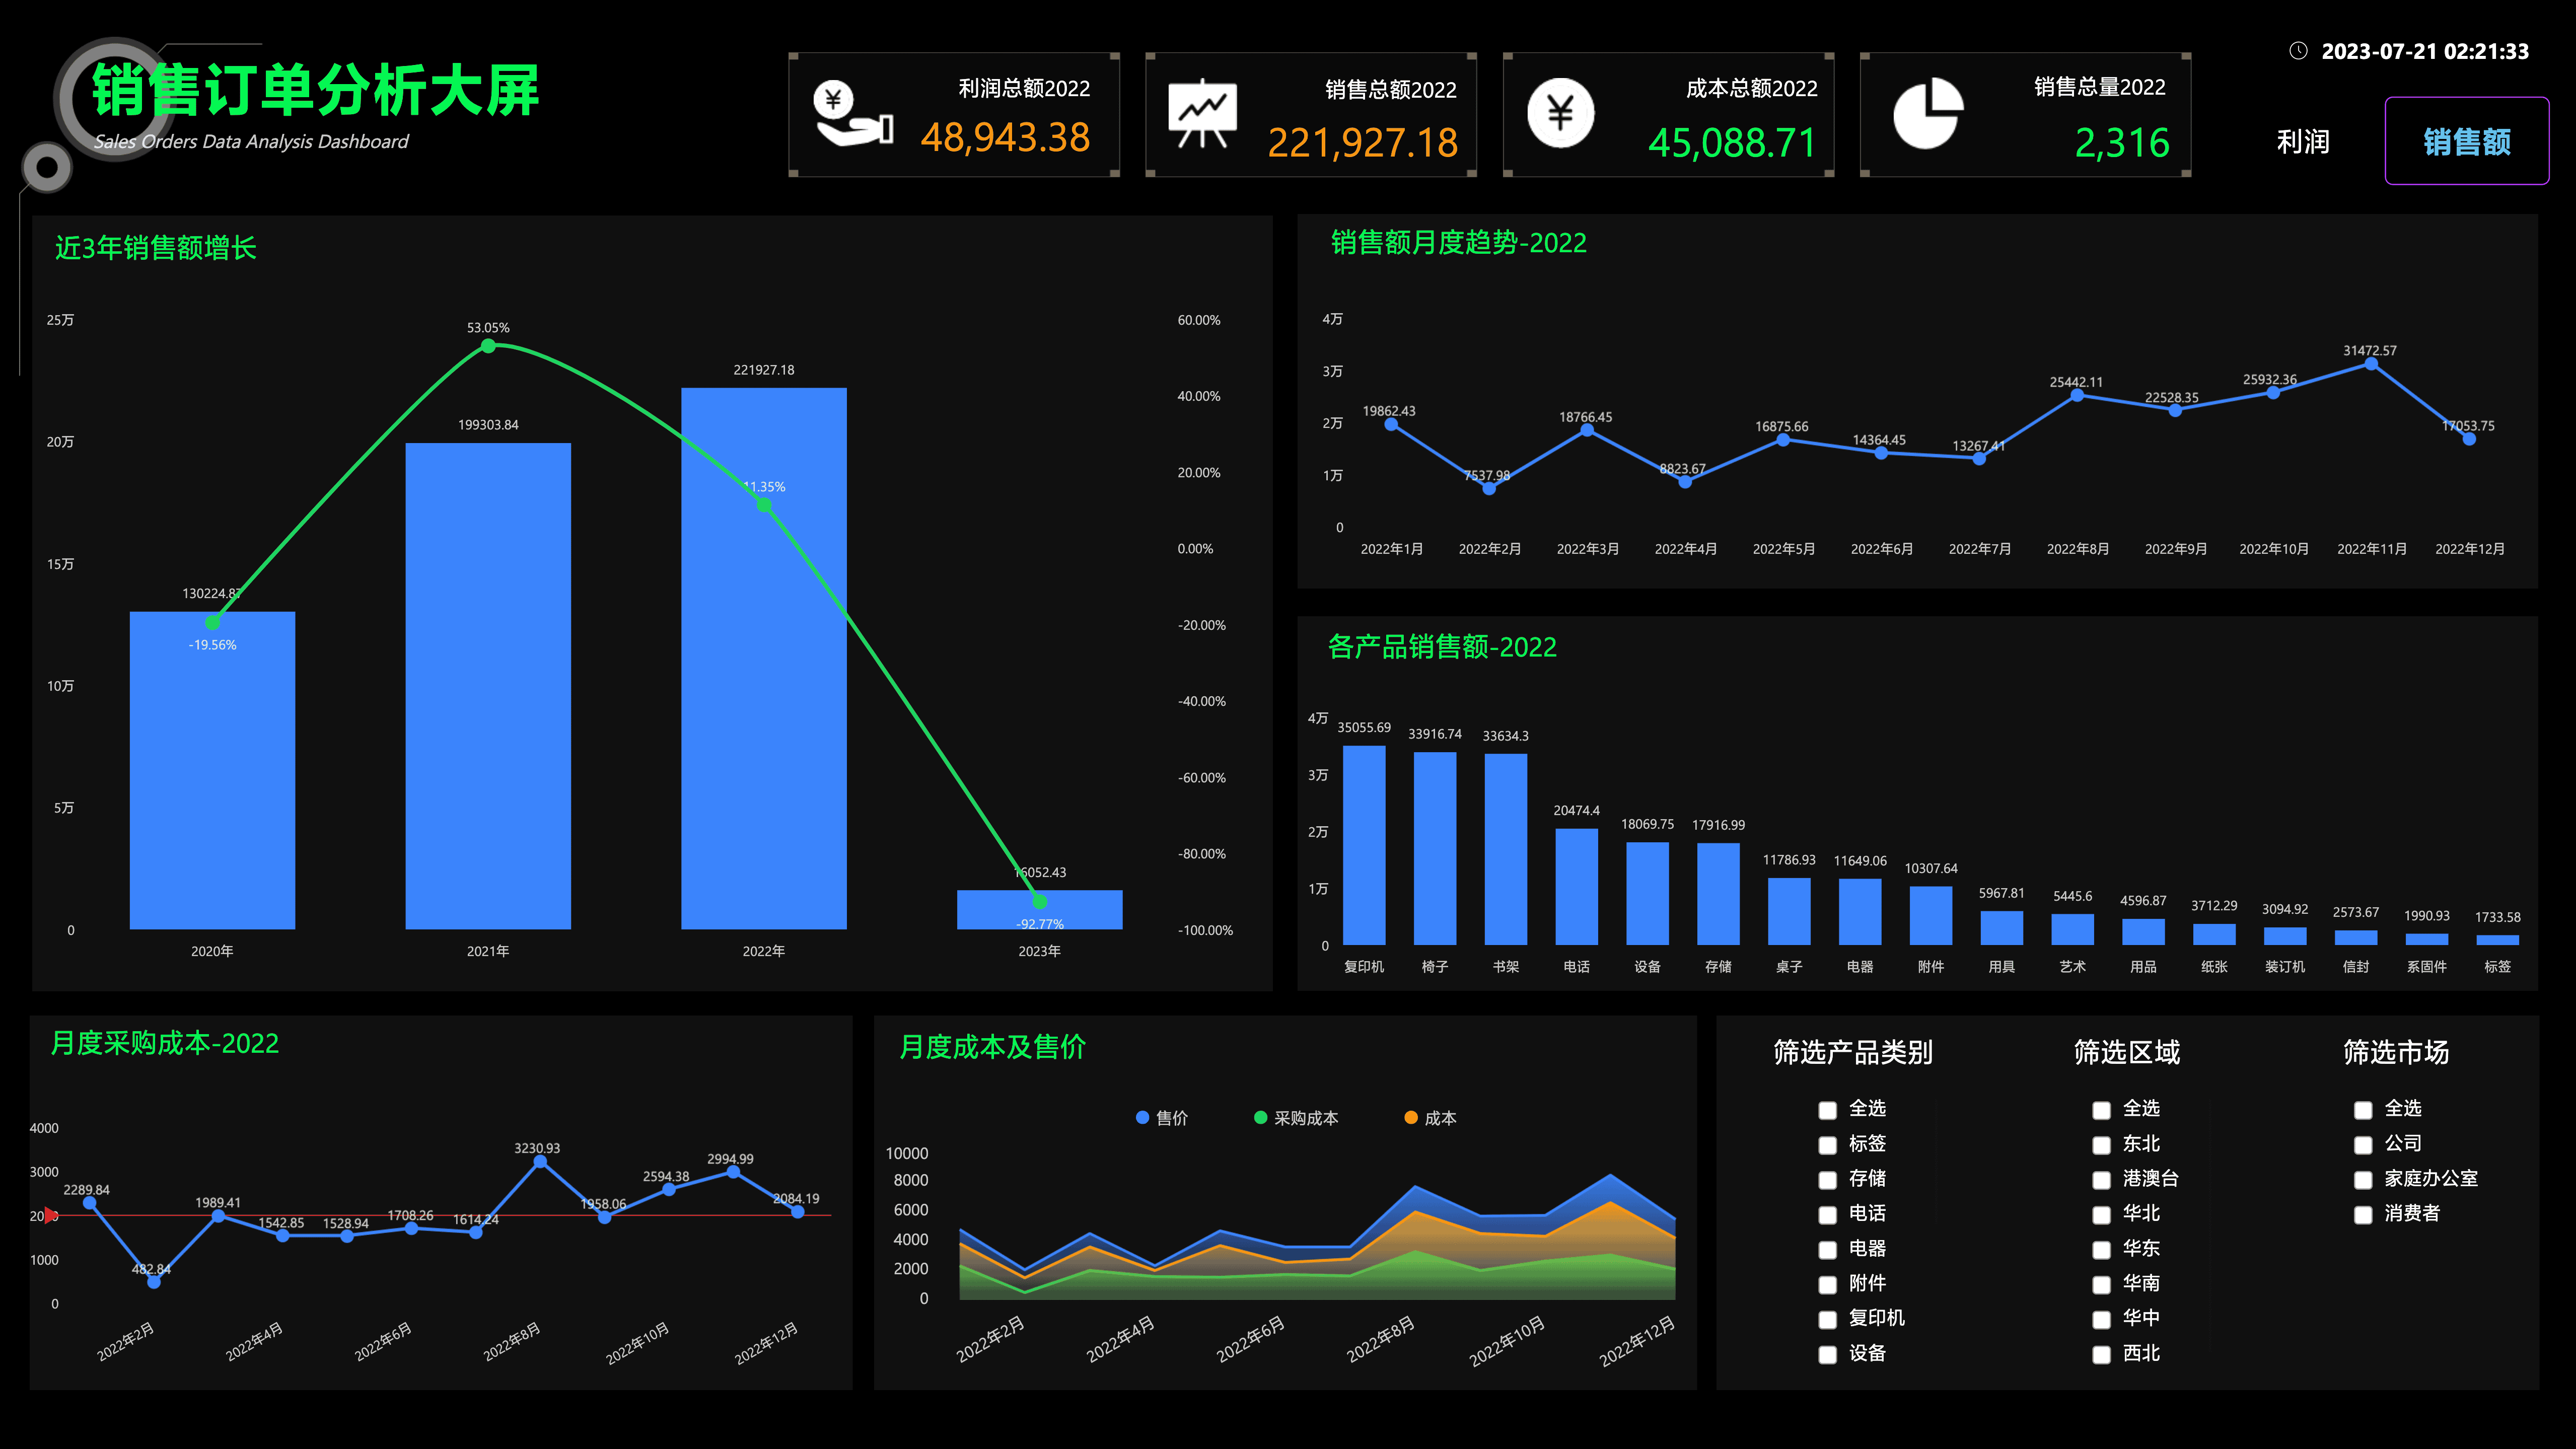The width and height of the screenshot is (2576, 1449).
Task: Check the 公司 market box
Action: (2363, 1145)
